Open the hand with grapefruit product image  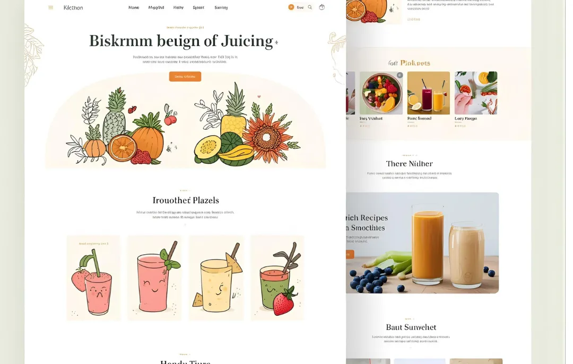[x=476, y=93]
